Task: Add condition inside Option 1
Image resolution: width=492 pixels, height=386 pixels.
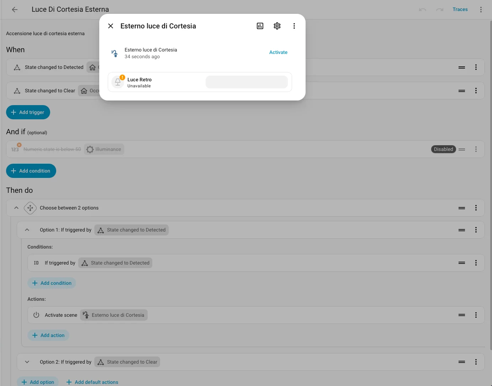Action: [x=52, y=283]
